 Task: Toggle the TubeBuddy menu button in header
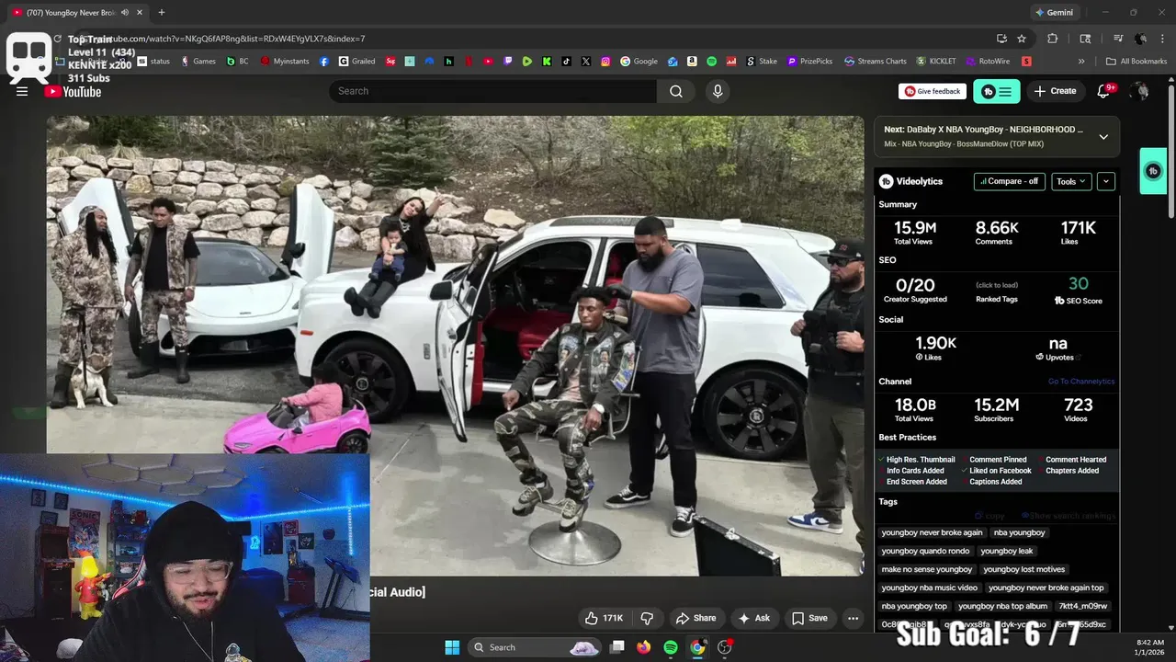point(997,91)
